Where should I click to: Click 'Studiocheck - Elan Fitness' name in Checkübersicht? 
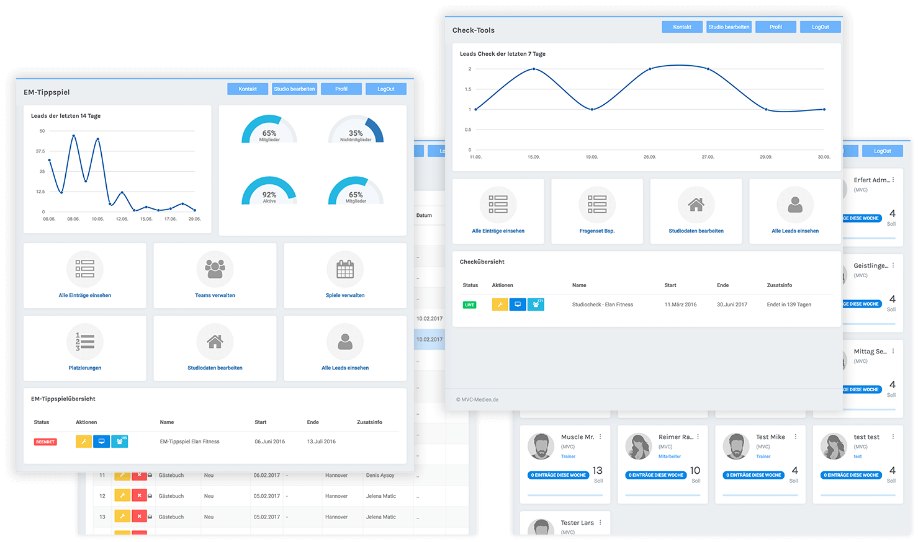[x=603, y=304]
